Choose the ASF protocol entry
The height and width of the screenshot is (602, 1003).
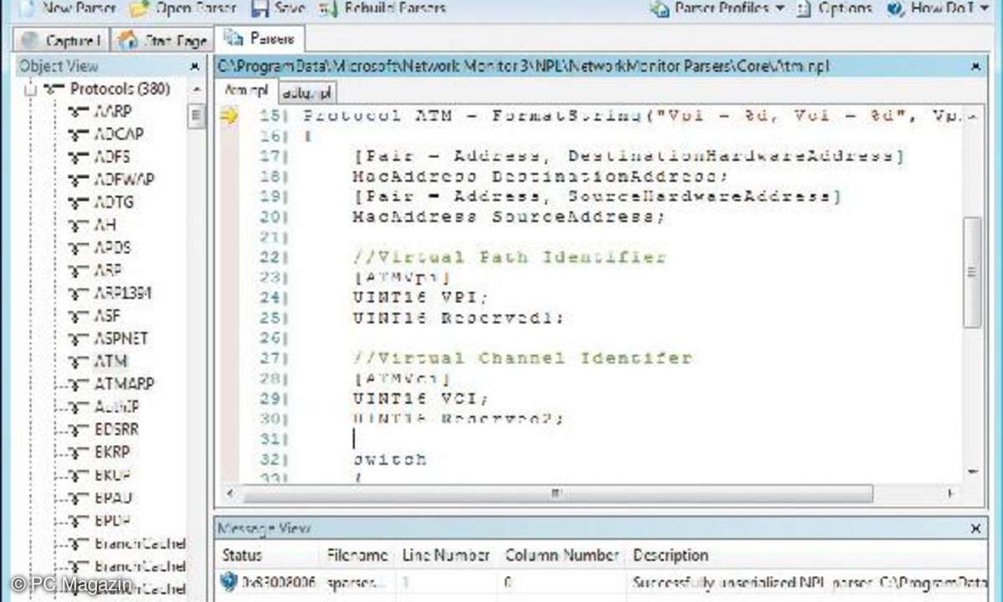107,316
